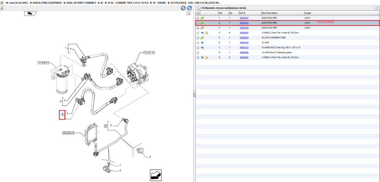This screenshot has width=380, height=182.
Task: Sort by the Qty column header
Action: 231,13
